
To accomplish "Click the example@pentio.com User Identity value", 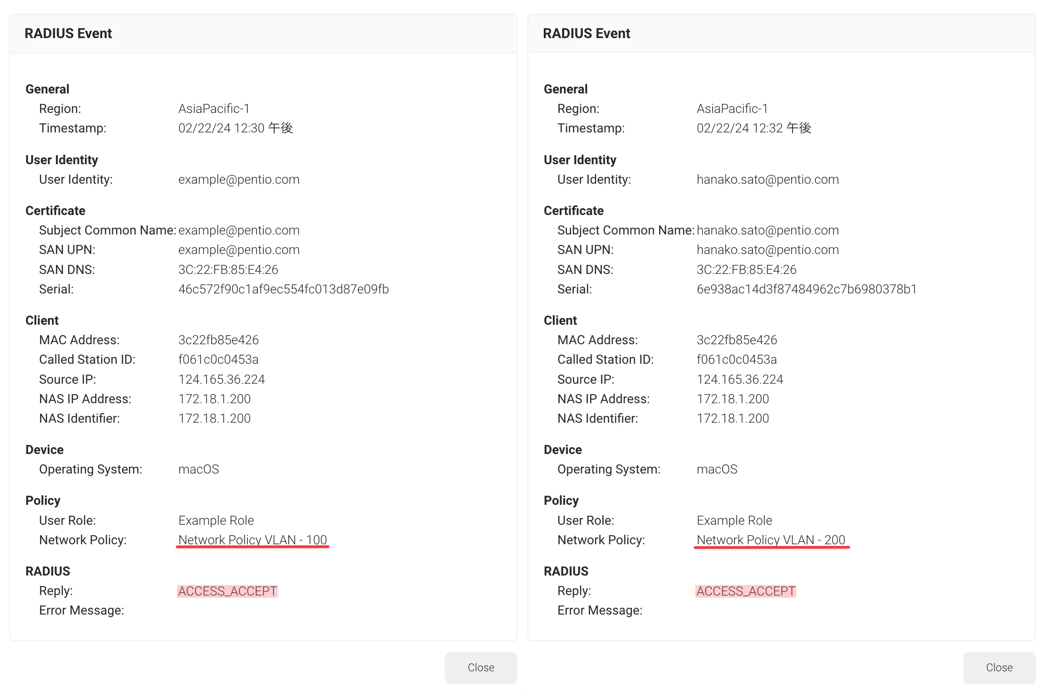I will [x=239, y=180].
